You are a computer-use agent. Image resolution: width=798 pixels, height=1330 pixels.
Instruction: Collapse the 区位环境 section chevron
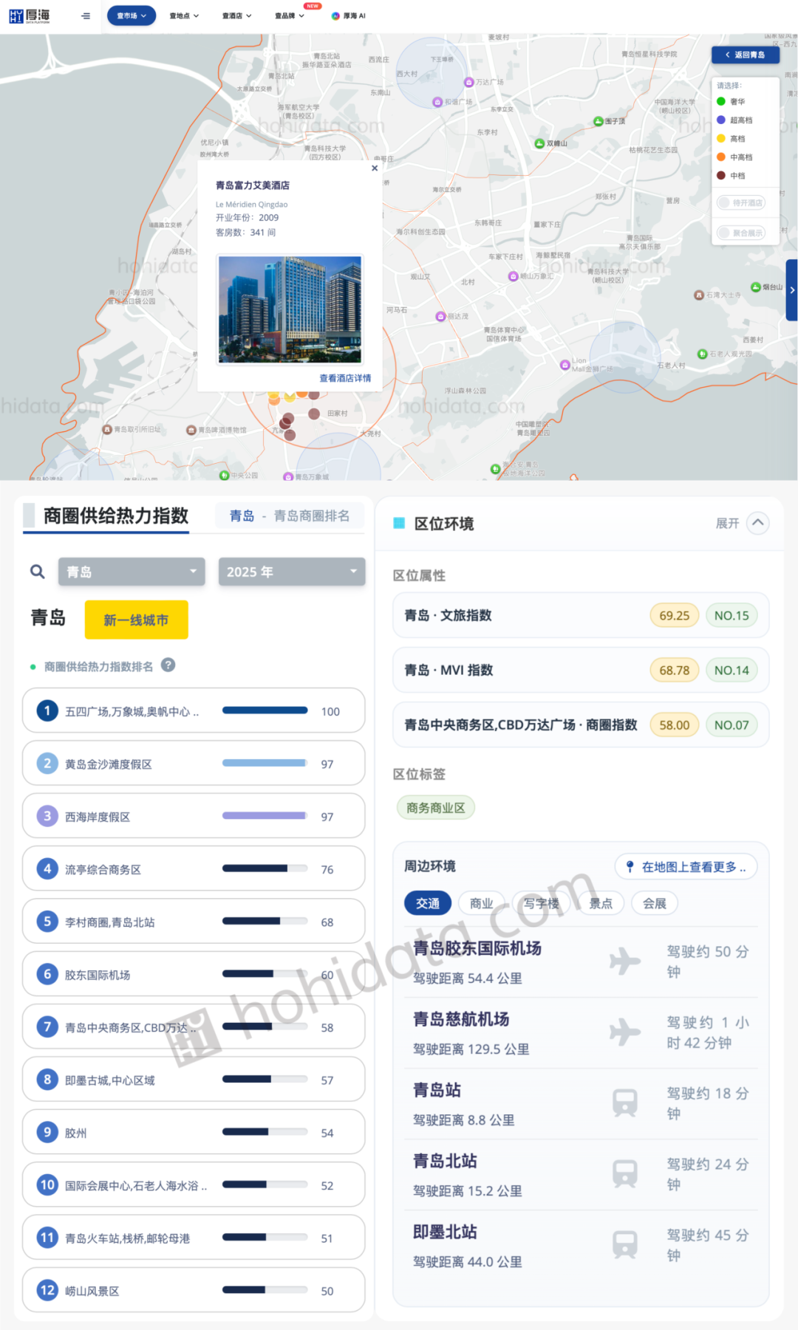(x=757, y=523)
